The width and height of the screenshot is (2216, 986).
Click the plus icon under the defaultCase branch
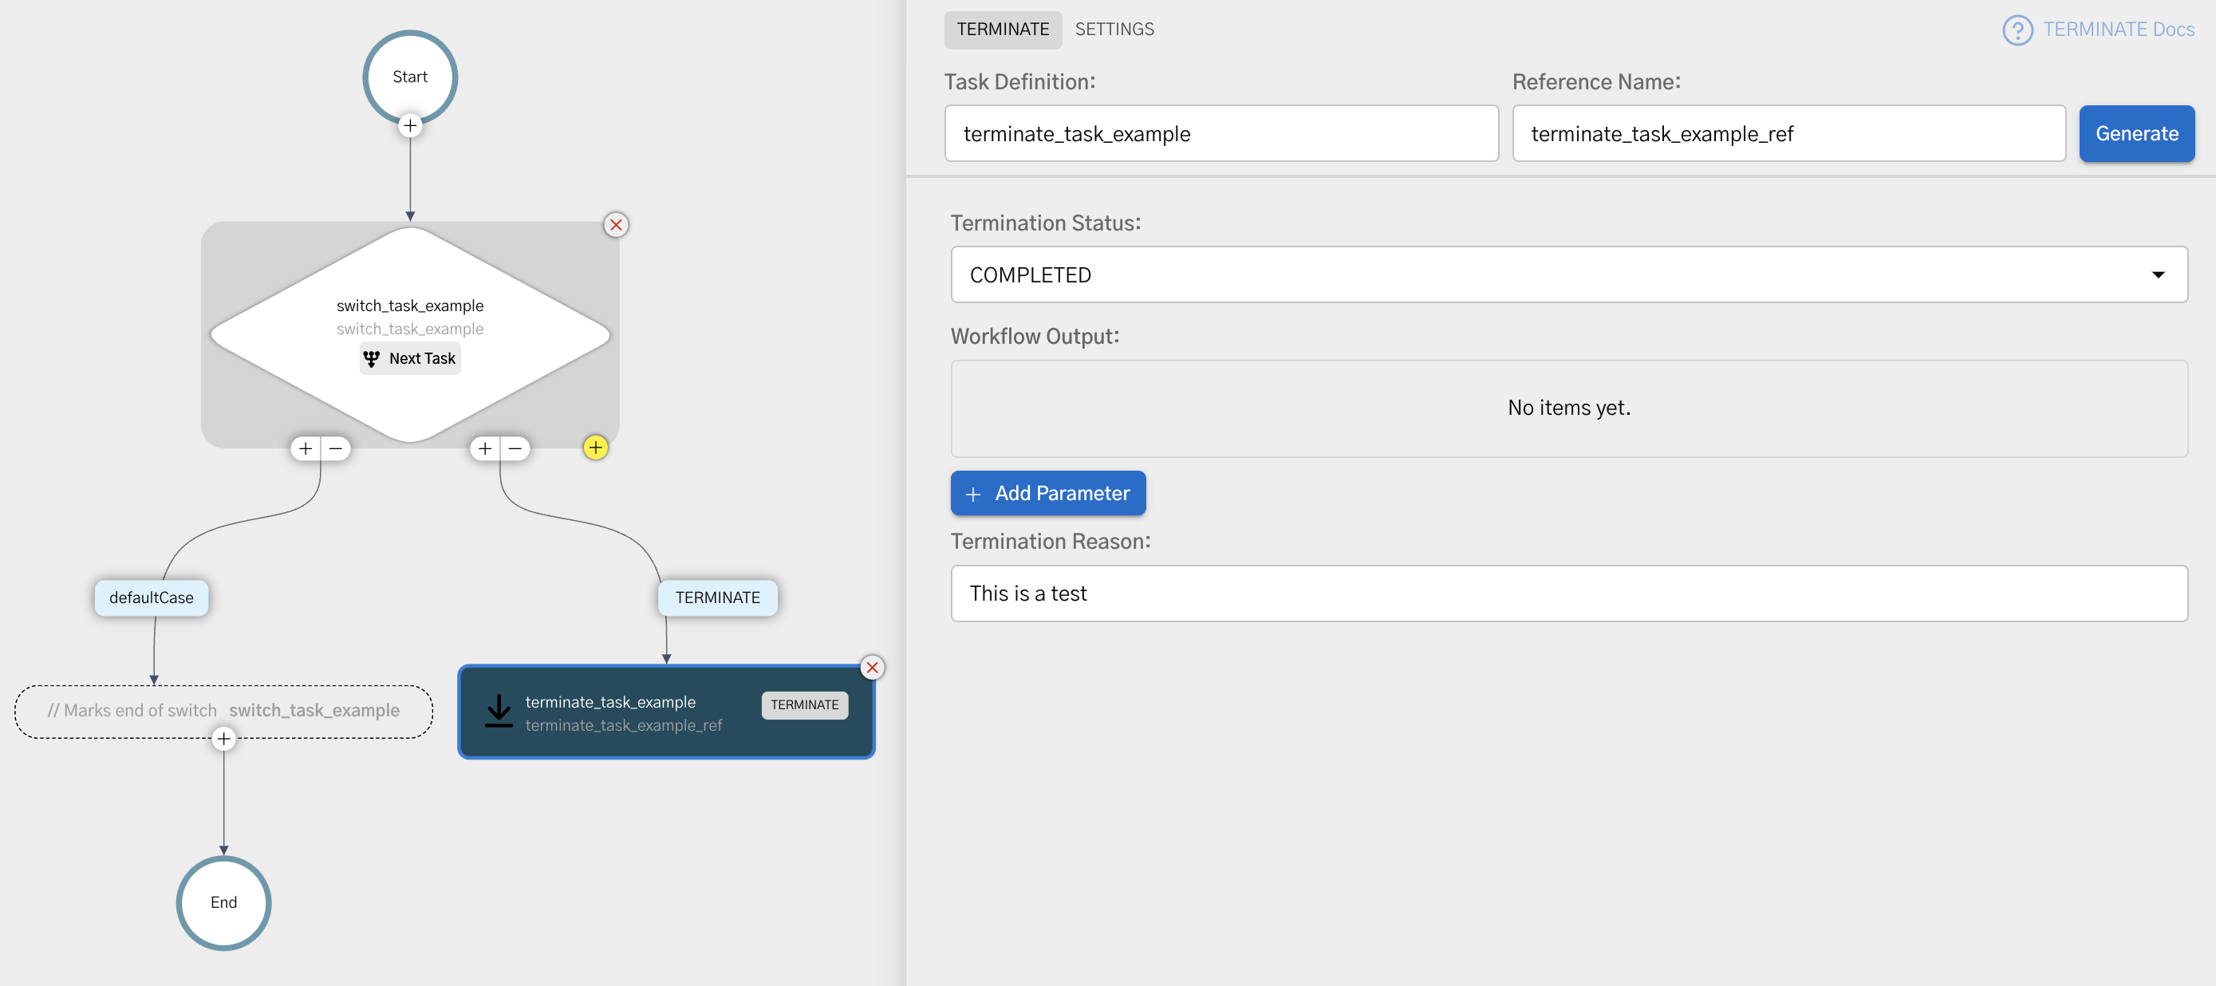(x=306, y=448)
